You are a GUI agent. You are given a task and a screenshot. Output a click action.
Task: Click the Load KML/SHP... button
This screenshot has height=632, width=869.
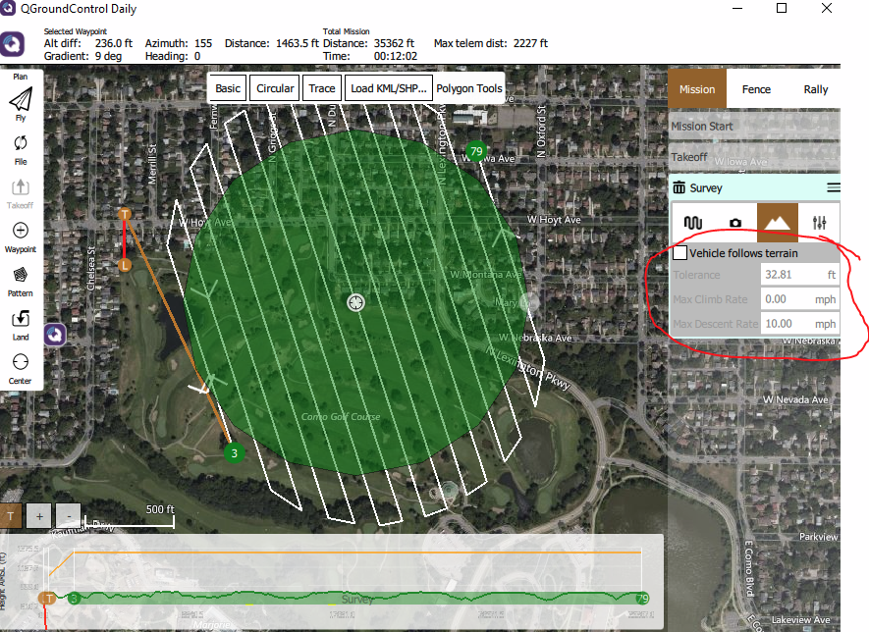[x=389, y=88]
